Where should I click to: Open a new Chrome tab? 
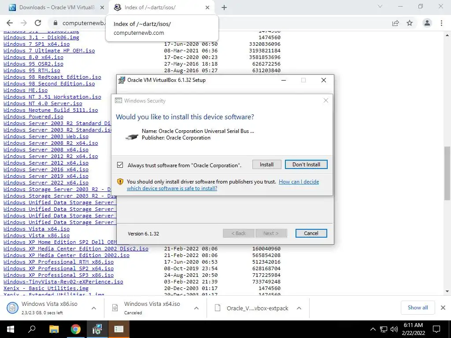[224, 7]
